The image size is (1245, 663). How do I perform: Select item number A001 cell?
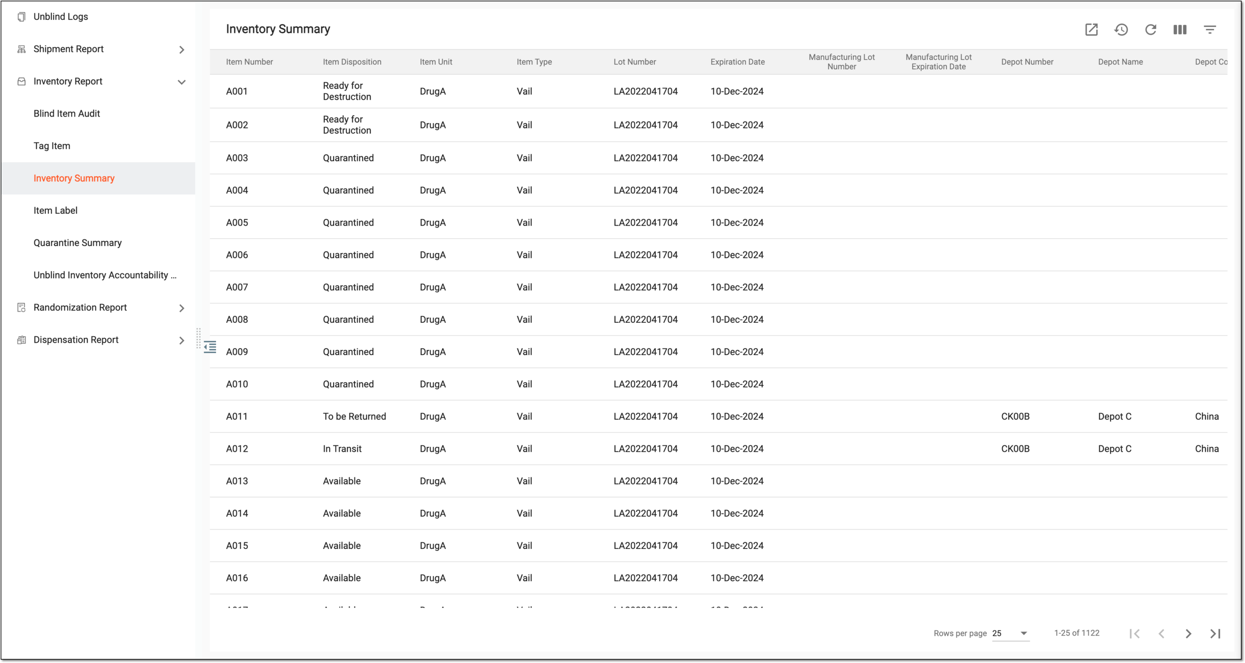[x=237, y=91]
